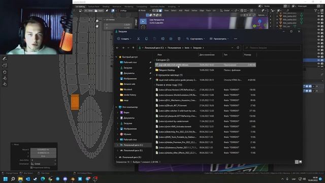Screen dimensions: 325x183
Task: Open Steam from the taskbar
Action: point(35,179)
